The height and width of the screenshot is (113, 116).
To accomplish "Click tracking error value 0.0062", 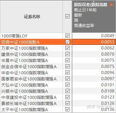I will [x=108, y=48].
